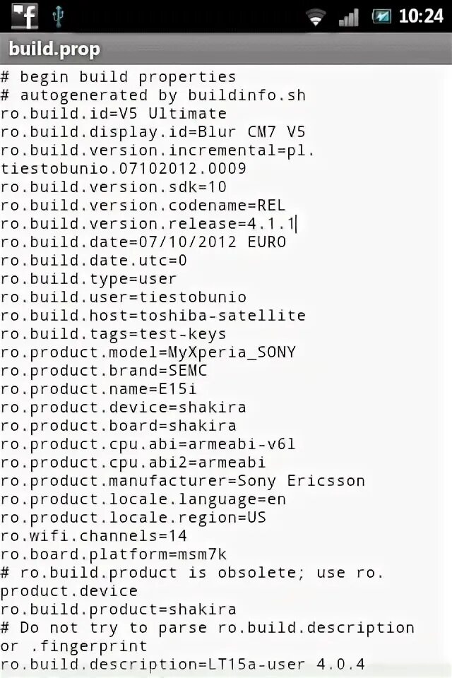Click the ro.build.user=tiestobunio line
Viewport: 452px width, 678px height.
[x=124, y=297]
